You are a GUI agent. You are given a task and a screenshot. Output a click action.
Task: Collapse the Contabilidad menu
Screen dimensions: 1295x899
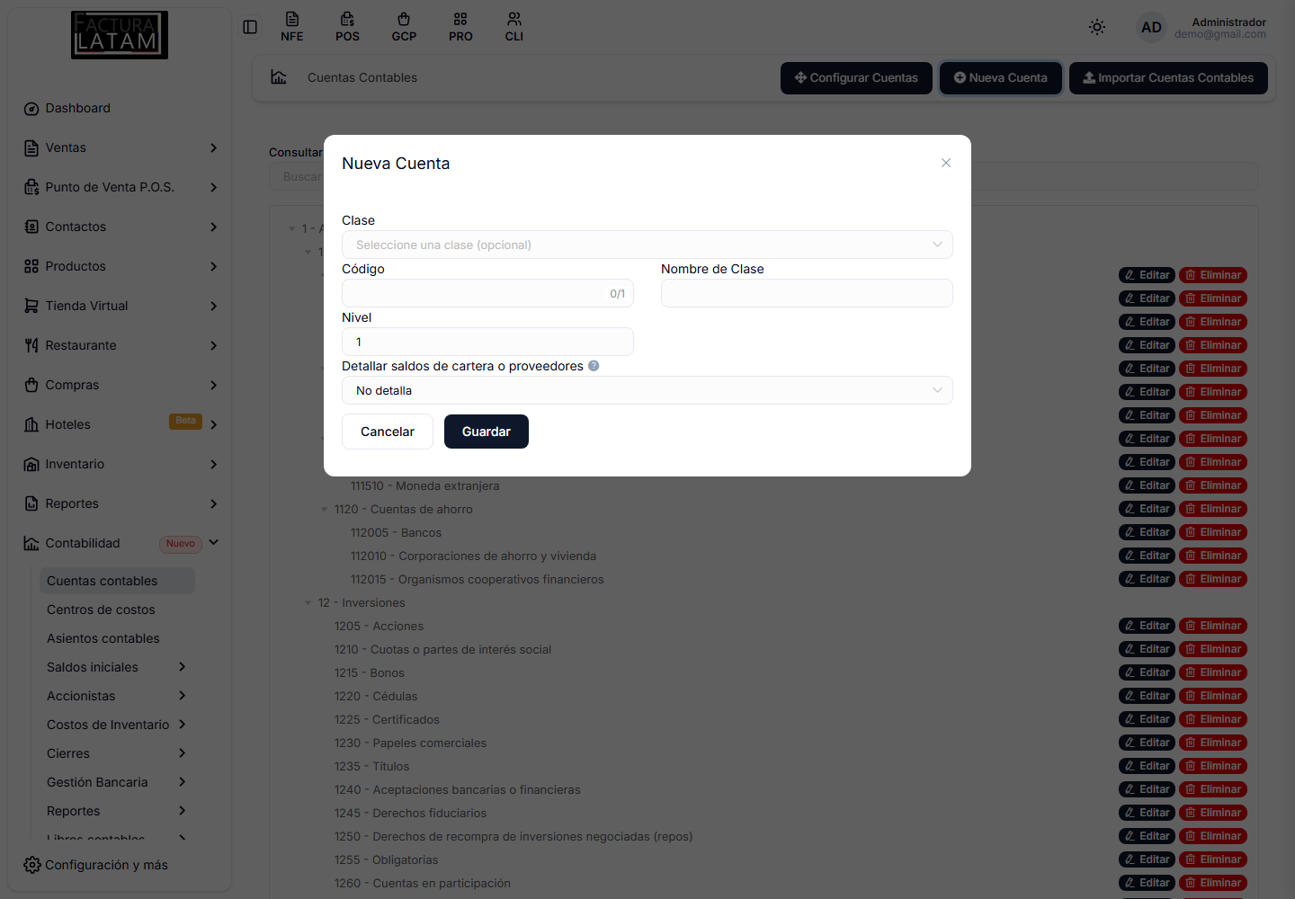120,543
